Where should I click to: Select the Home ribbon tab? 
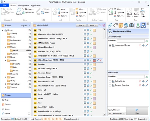click(x=13, y=5)
